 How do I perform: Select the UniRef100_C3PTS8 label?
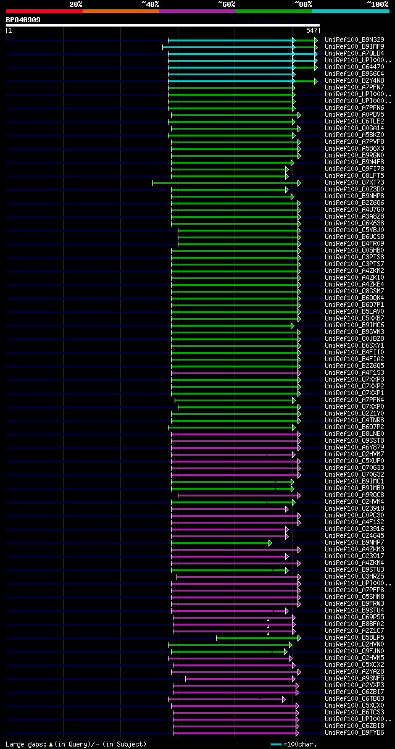354,257
